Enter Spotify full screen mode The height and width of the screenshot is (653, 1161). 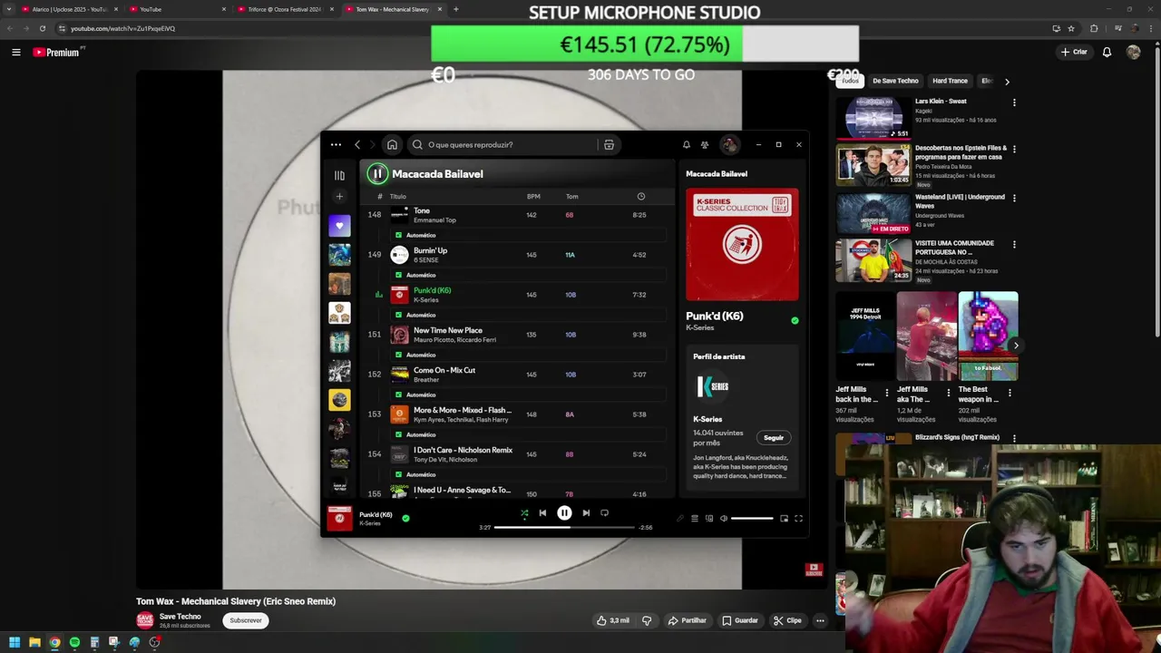click(x=798, y=519)
